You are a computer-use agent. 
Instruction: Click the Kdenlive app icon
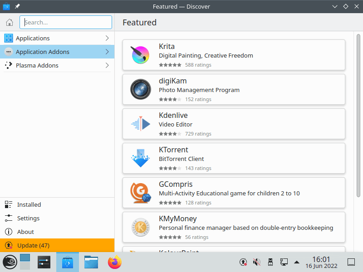pos(141,124)
